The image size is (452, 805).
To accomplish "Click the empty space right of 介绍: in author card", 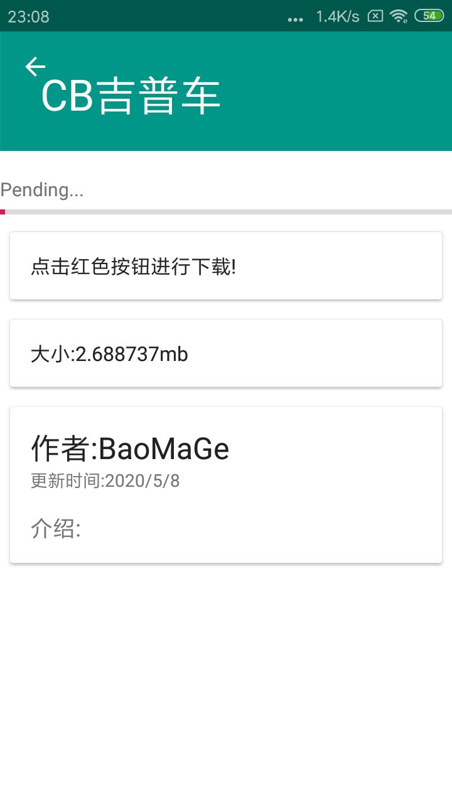I will pos(264,530).
